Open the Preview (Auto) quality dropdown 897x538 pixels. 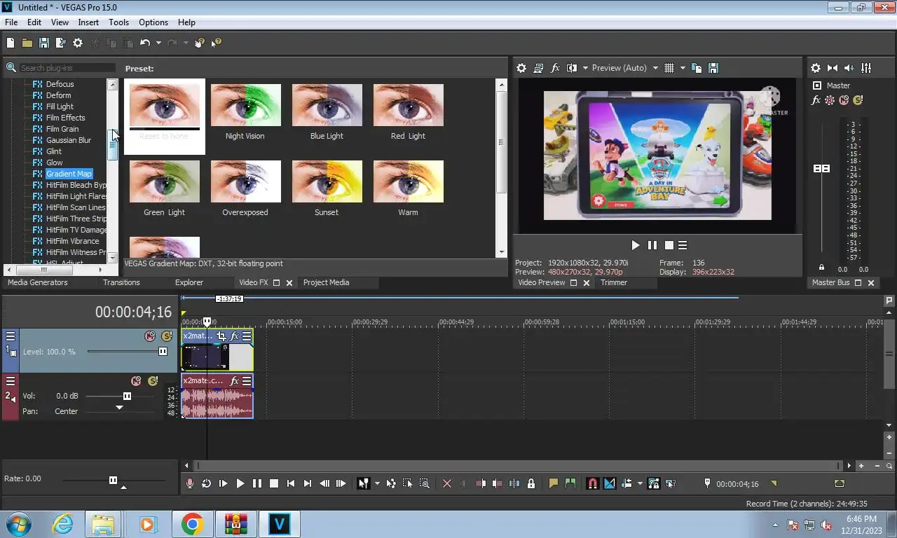625,68
